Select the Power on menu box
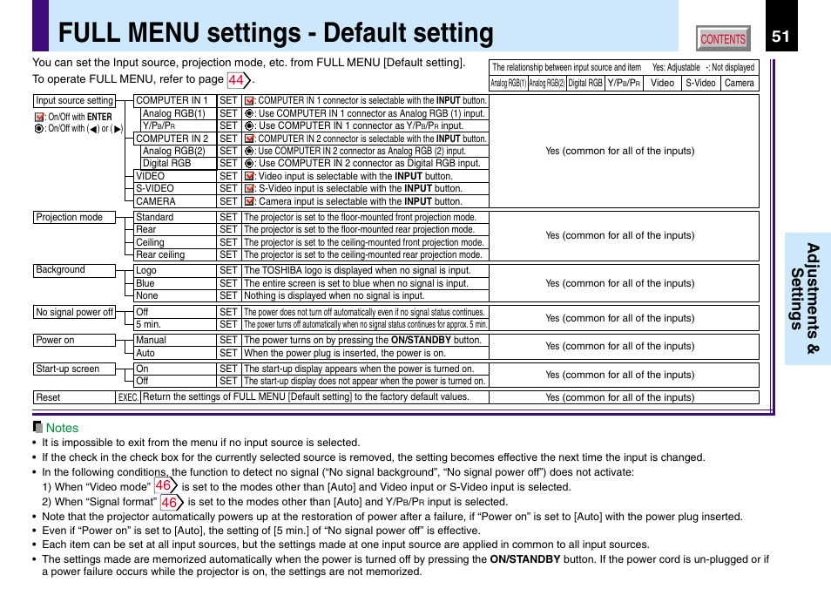This screenshot has height=589, width=831. [74, 341]
